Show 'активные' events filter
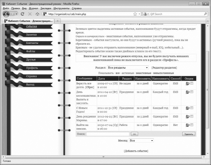This screenshot has height=165, width=211. tap(128, 73)
